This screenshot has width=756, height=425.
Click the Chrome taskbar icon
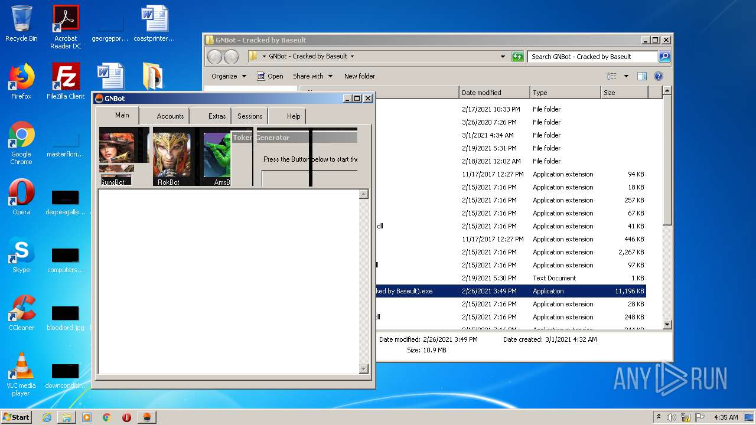coord(107,417)
